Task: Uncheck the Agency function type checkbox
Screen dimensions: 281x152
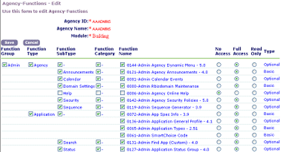Action: coord(31,65)
